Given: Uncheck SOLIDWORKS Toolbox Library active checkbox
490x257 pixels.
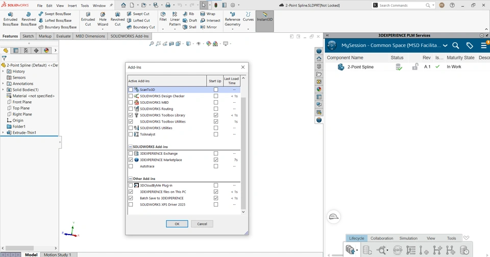Looking at the screenshot, I should 131,115.
